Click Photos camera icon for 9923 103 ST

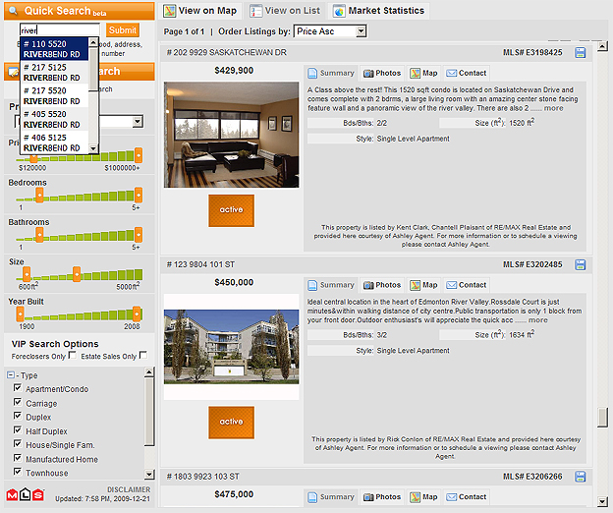tap(368, 497)
